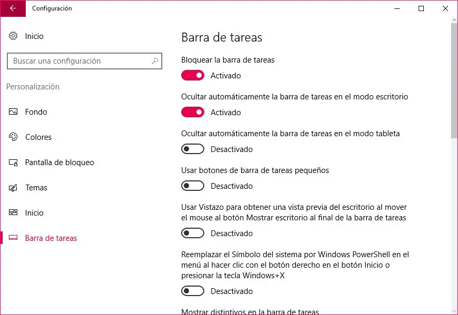Select Temas in the sidebar
The image size is (458, 315).
[36, 188]
